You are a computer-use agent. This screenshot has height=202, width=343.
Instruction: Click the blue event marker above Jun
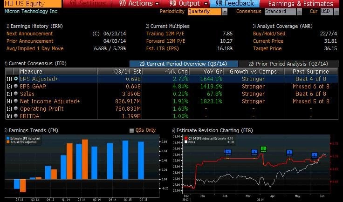coord(315,155)
